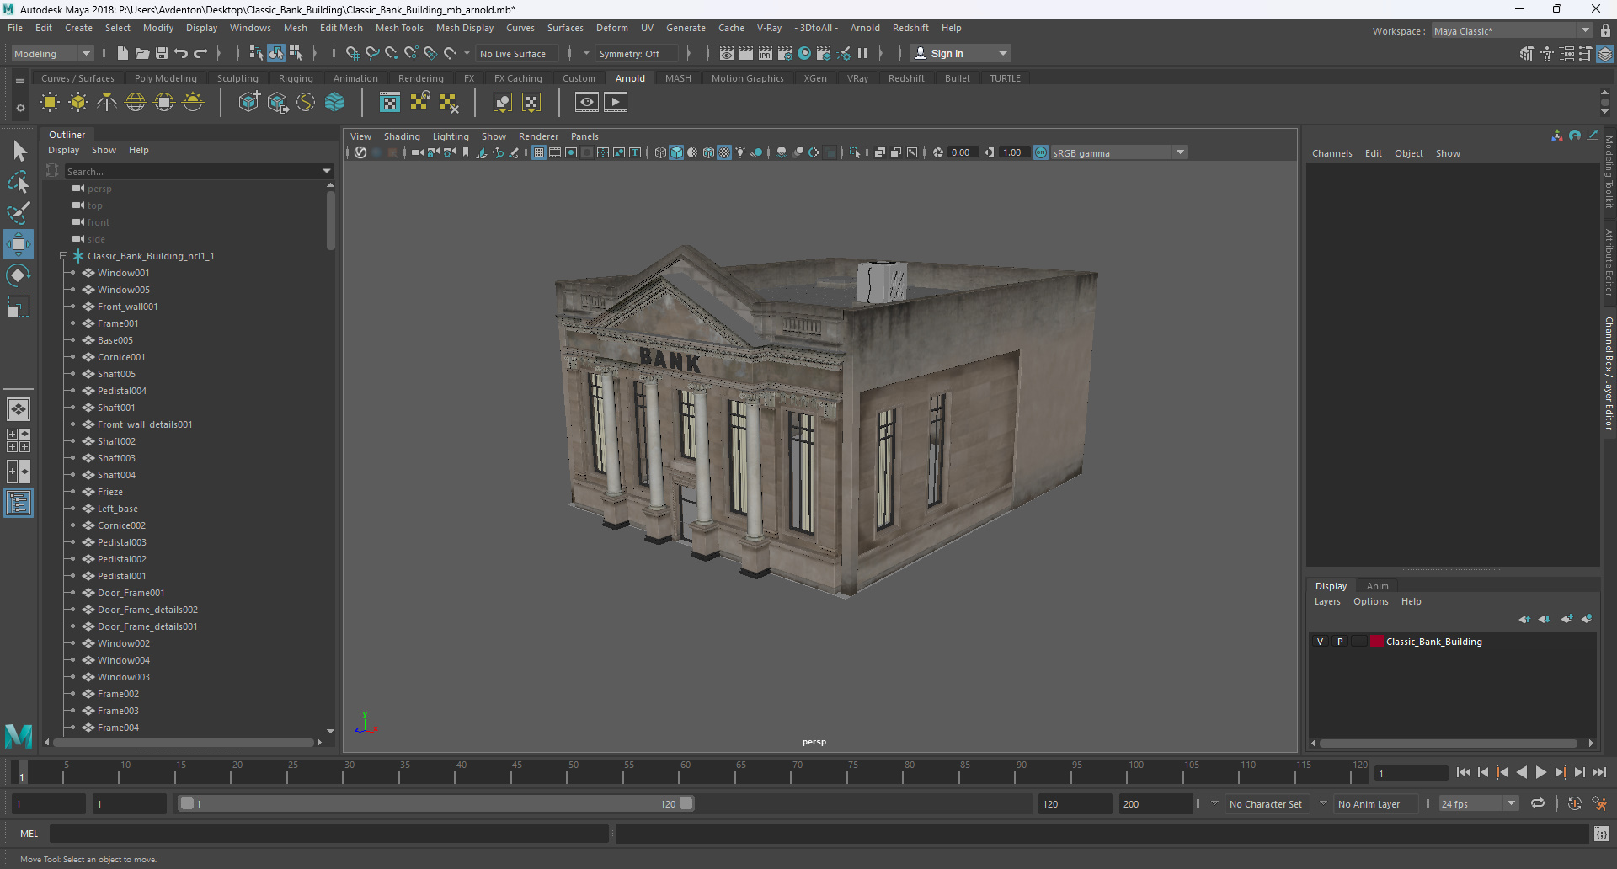Toggle Outliner layout button in toolbox
The height and width of the screenshot is (869, 1617).
(19, 504)
